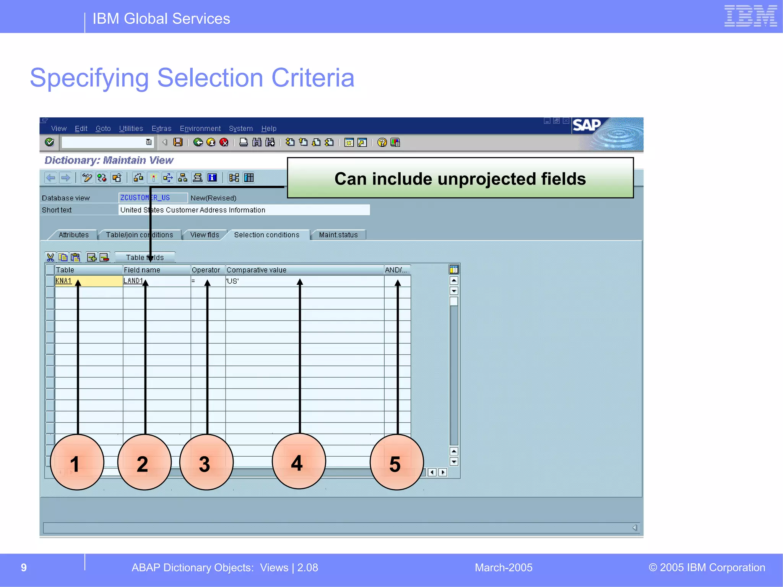Click the next object right arrow

(65, 178)
